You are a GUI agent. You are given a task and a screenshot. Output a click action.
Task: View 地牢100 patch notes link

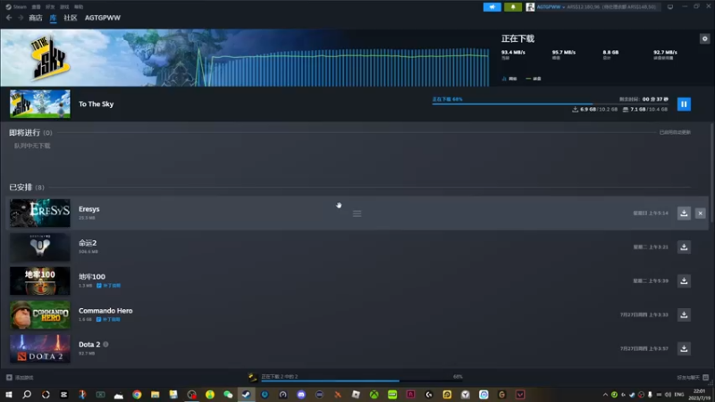108,285
